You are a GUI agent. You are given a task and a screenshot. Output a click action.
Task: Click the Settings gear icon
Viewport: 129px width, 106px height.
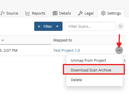click(103, 13)
